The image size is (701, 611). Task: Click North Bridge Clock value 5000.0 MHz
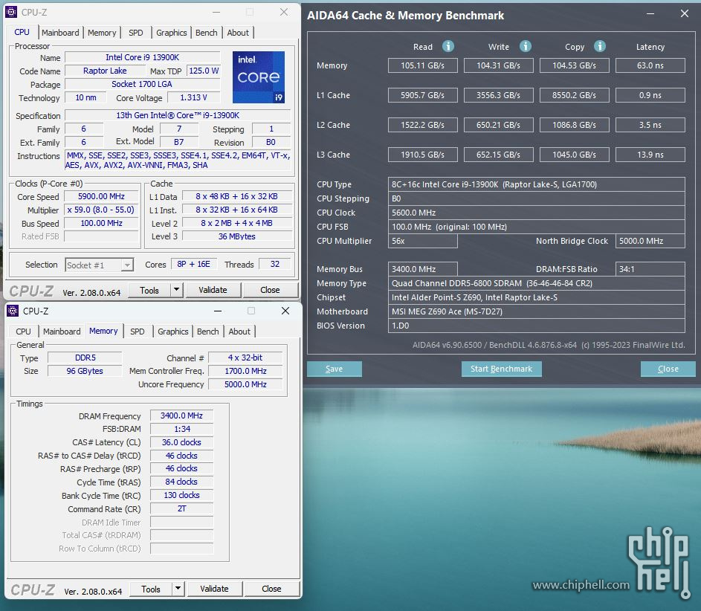coord(650,241)
